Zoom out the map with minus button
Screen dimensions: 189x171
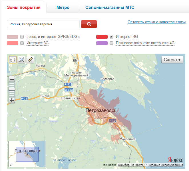click(x=12, y=79)
